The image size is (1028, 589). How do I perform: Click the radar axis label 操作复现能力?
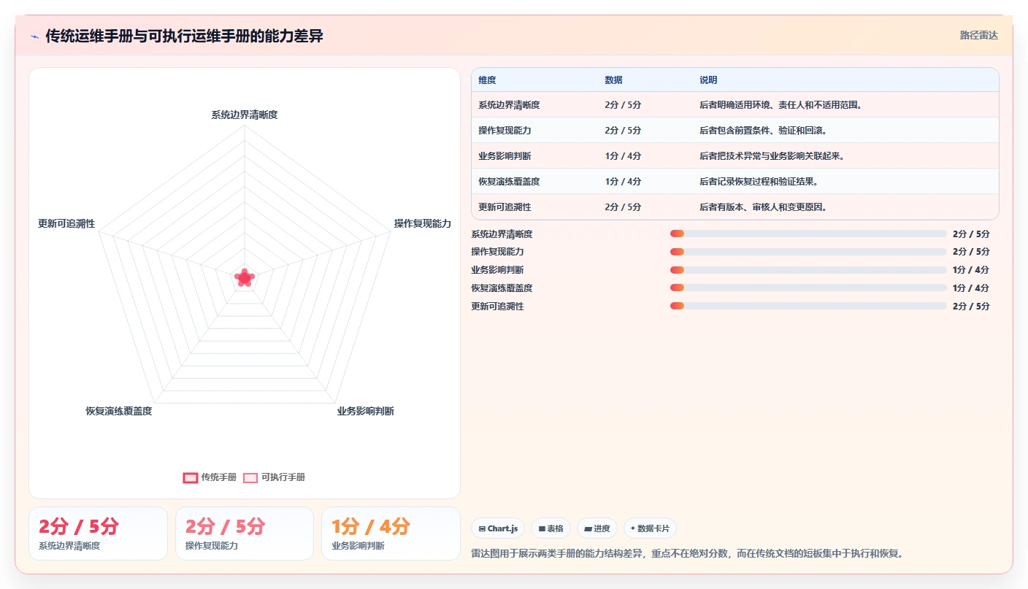(423, 223)
